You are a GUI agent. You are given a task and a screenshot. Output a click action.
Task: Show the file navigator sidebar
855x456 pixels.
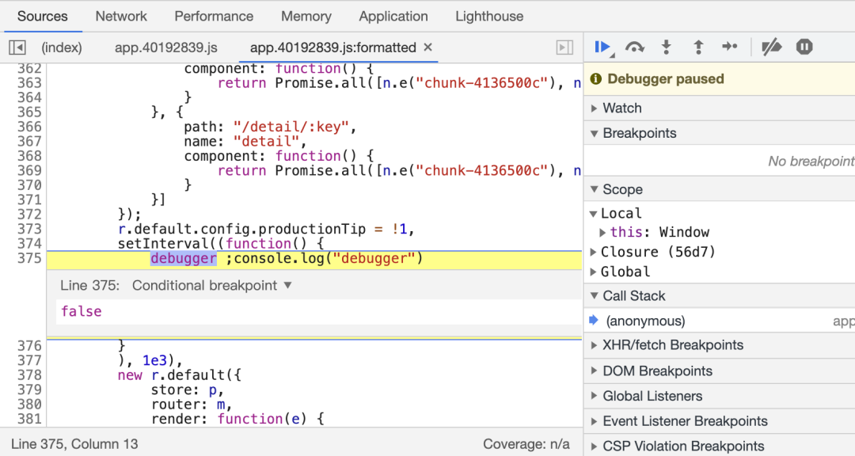click(x=17, y=47)
